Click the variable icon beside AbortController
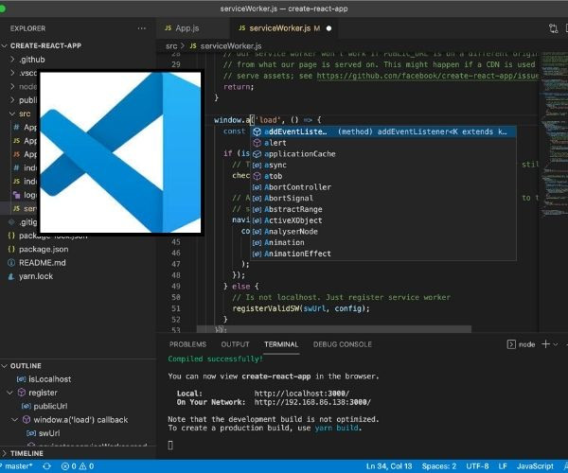 (257, 187)
